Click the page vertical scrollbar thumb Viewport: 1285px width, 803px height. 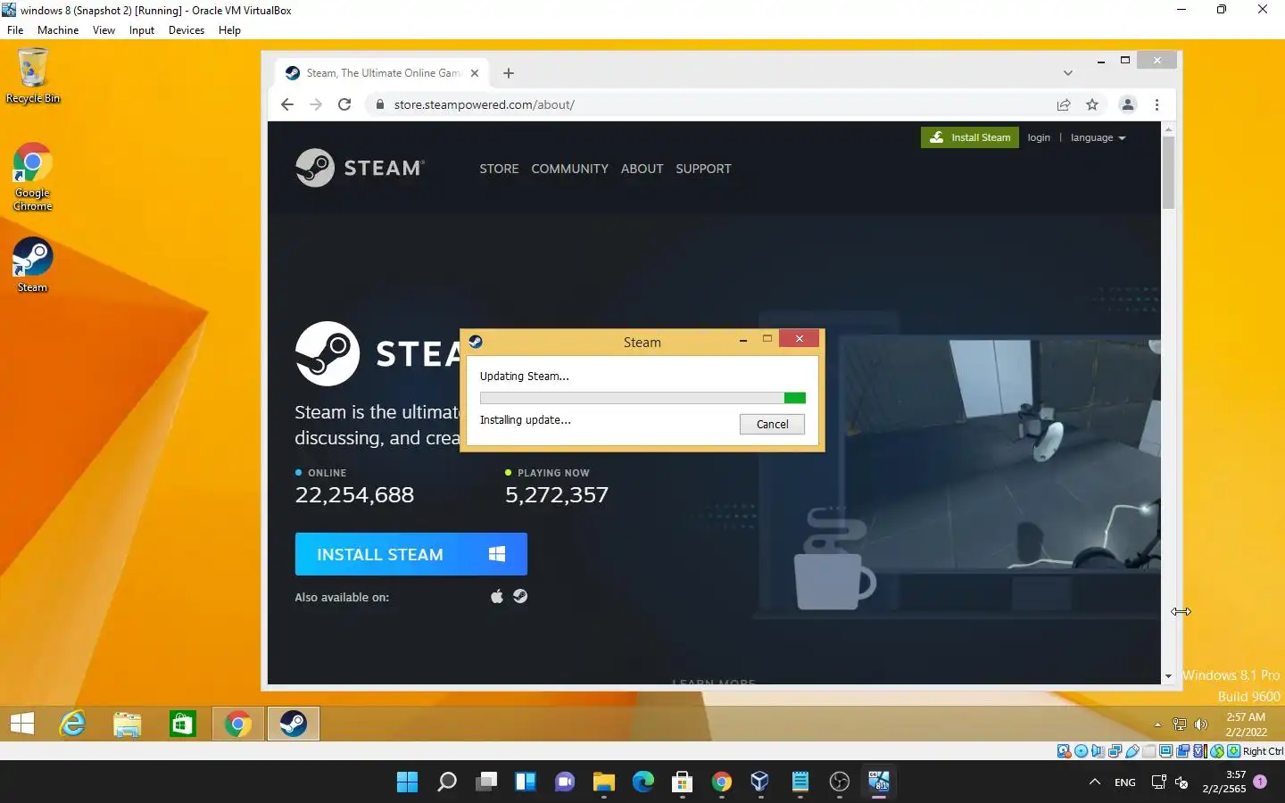pos(1168,173)
